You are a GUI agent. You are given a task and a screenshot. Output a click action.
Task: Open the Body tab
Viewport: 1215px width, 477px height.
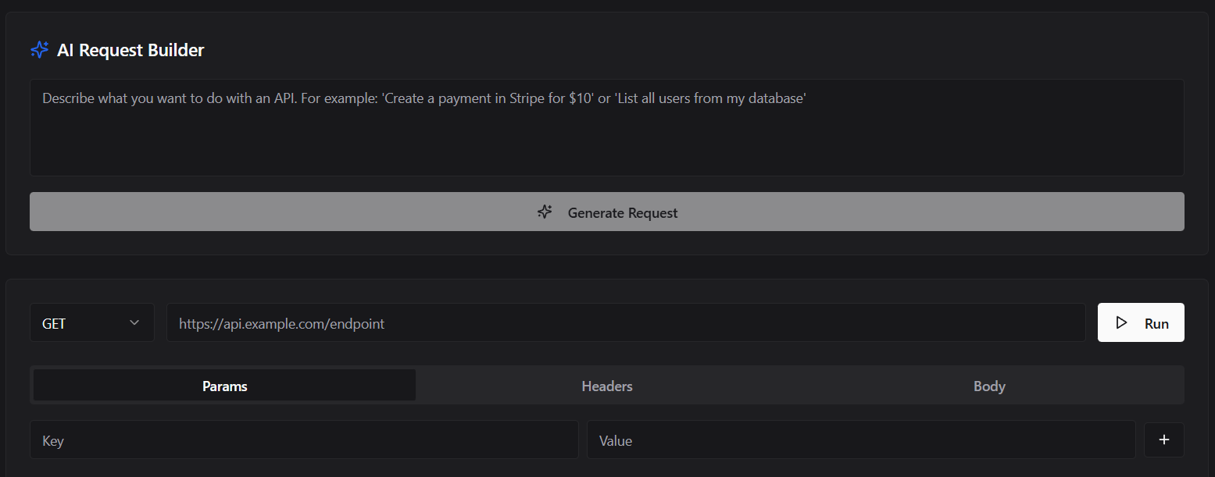[988, 385]
